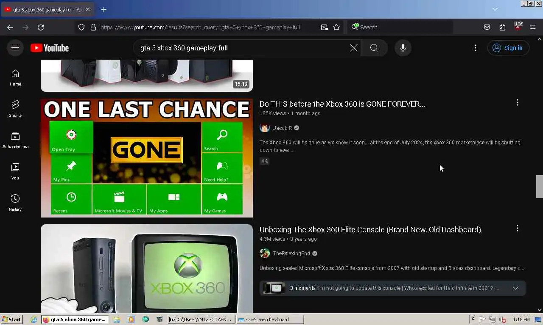543x325 pixels.
Task: Click the browser address bar URL
Action: (x=200, y=27)
